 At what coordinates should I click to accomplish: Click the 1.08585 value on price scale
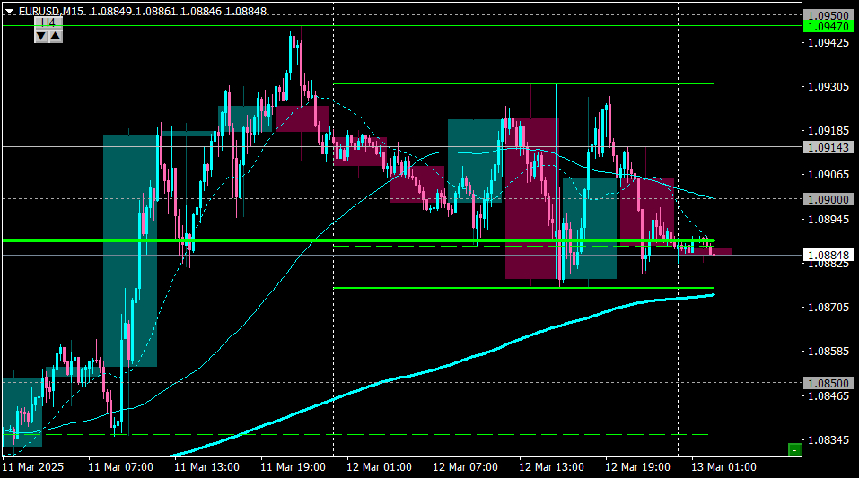coord(828,351)
